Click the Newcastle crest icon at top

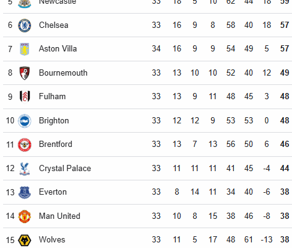(x=25, y=3)
